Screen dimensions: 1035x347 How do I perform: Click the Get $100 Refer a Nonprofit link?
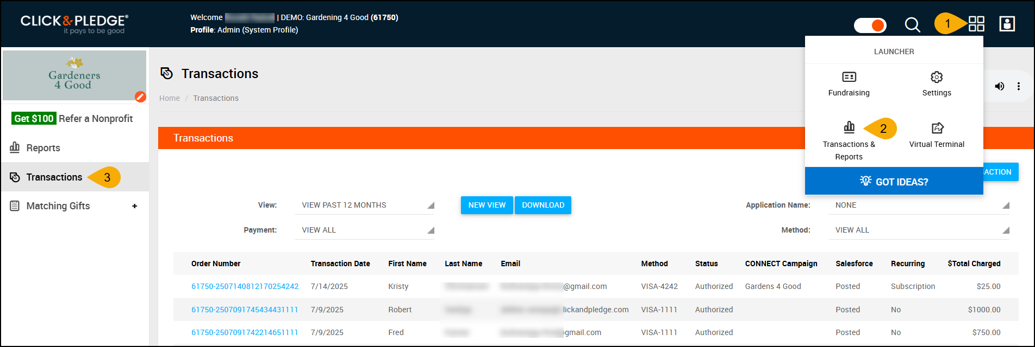73,118
